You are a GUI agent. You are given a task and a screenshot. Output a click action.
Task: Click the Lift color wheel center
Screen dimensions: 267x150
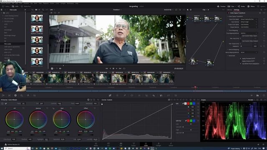click(x=14, y=120)
